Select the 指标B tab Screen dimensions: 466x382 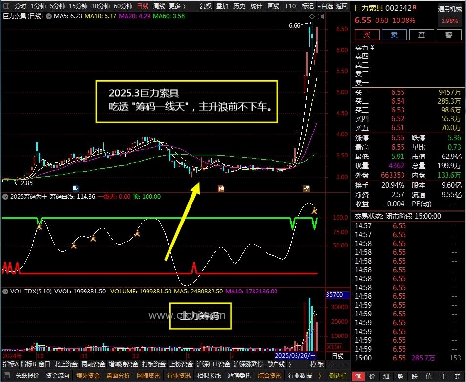[28, 364]
